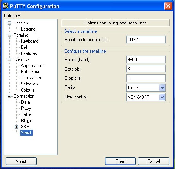Click the 'PuTTY Configuration' title text
Image resolution: width=175 pixels, height=169 pixels.
point(35,6)
